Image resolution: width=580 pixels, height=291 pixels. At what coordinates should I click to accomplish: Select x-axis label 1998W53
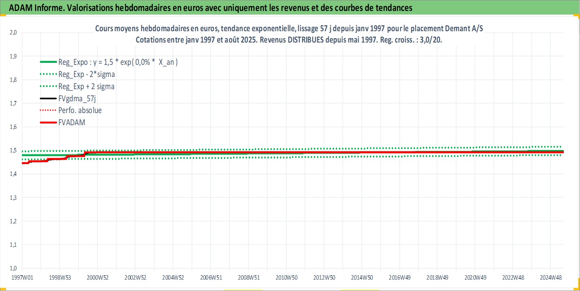click(60, 278)
